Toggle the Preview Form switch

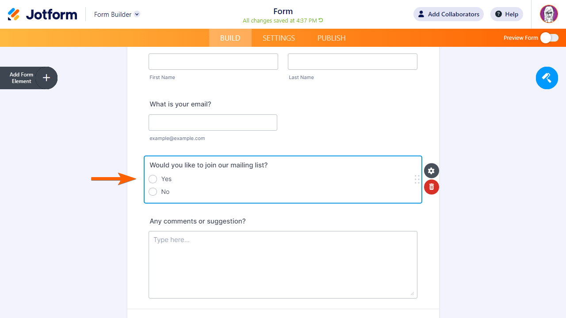click(x=549, y=38)
